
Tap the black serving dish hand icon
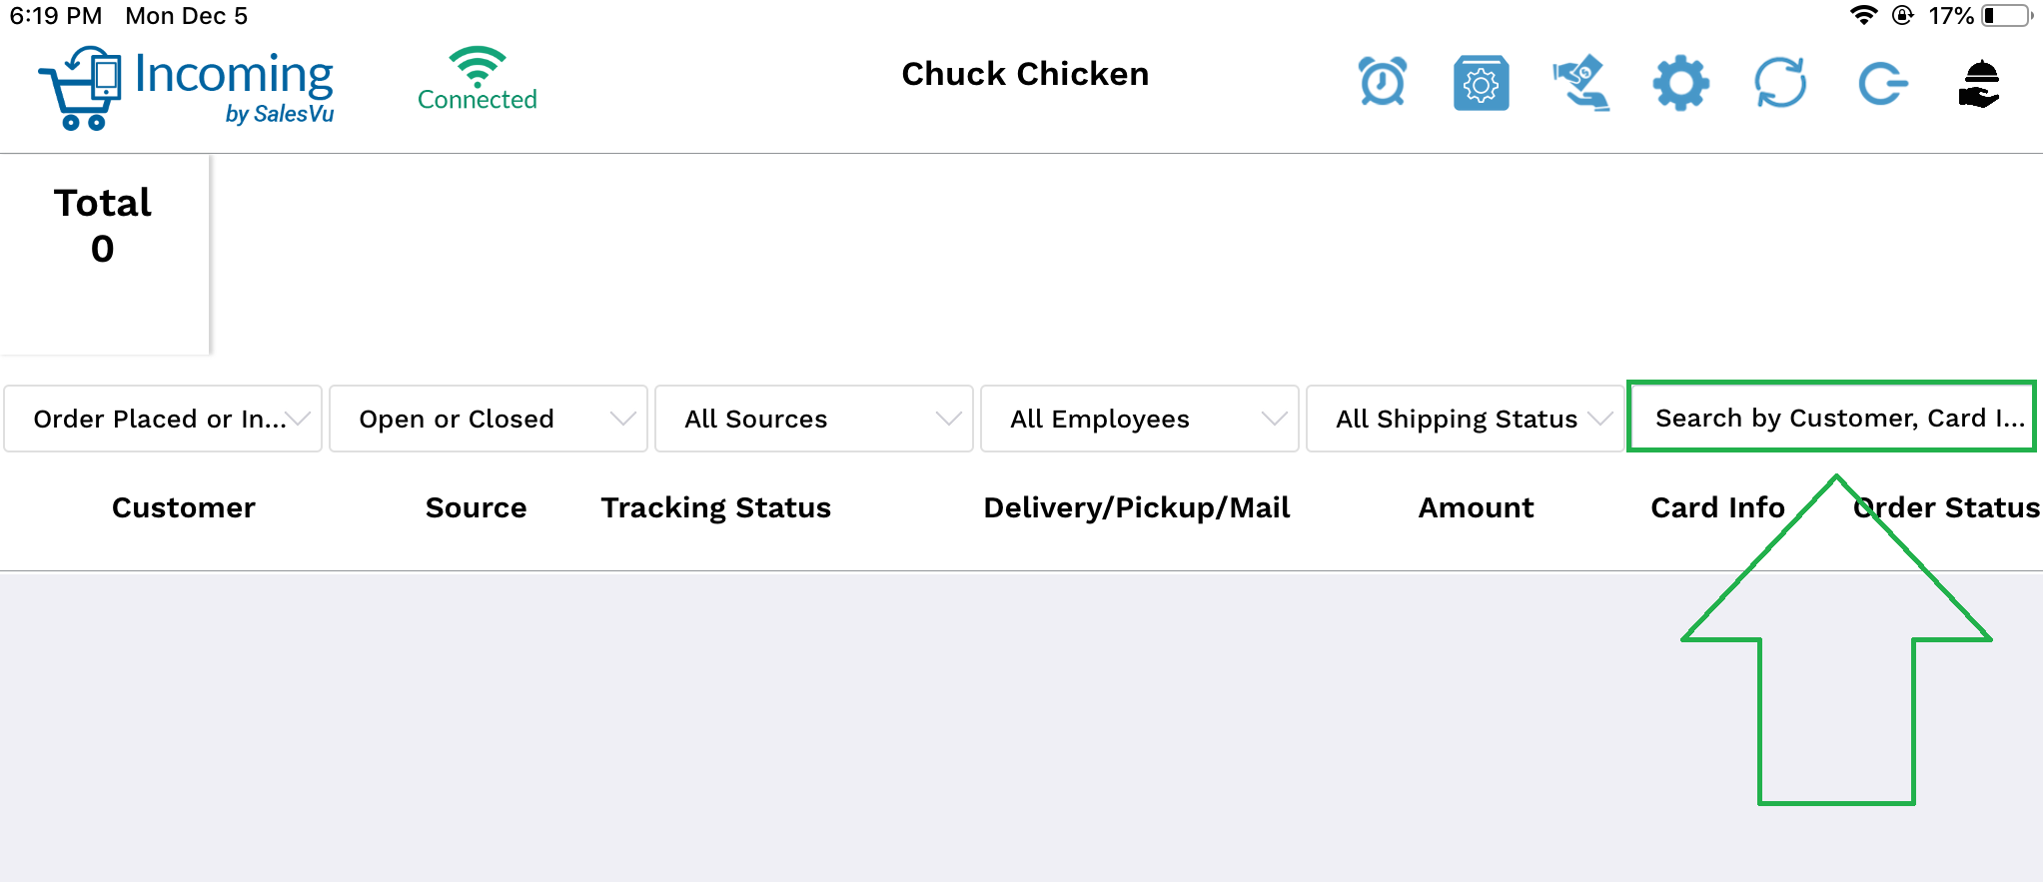coord(1980,83)
